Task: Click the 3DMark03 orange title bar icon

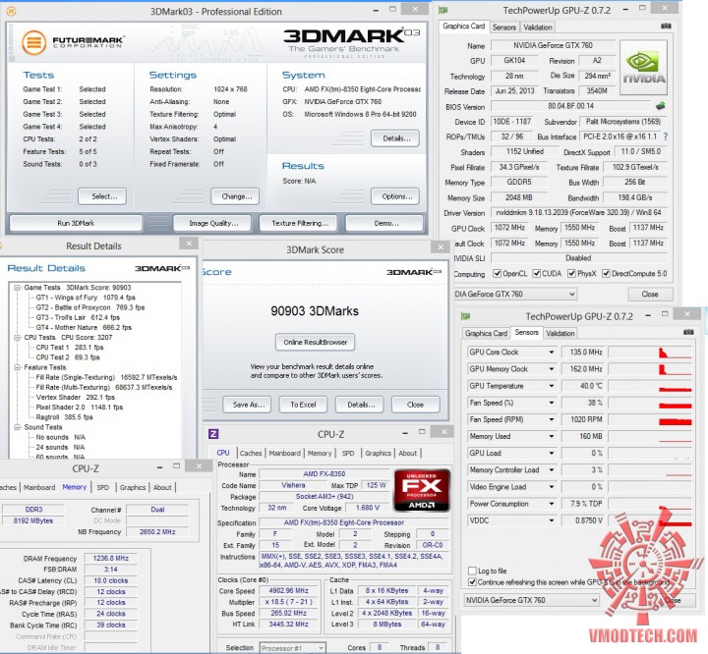Action: (x=11, y=11)
